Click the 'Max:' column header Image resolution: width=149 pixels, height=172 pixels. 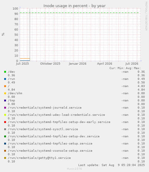click(137, 68)
